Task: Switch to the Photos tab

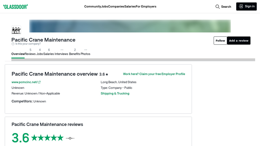Action: point(85,52)
